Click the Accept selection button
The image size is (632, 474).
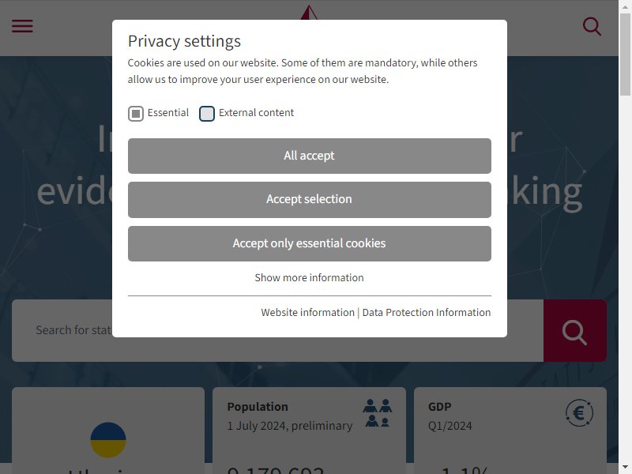pyautogui.click(x=310, y=200)
